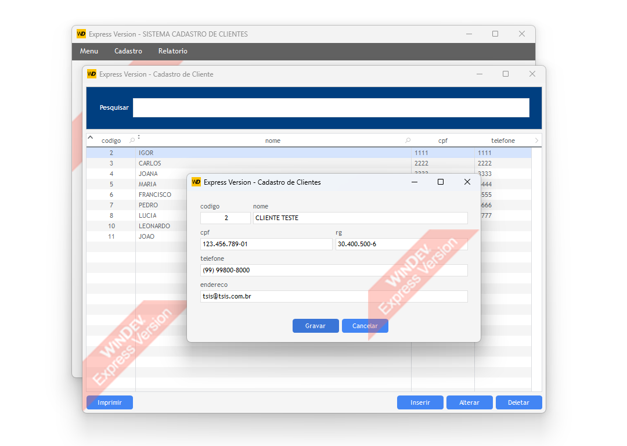Click the WD icon in main system title bar
The height and width of the screenshot is (446, 627).
pos(81,34)
